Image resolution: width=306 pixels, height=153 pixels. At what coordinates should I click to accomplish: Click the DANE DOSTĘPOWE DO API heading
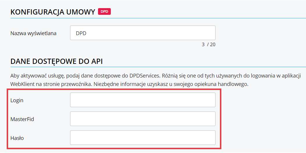click(x=57, y=61)
